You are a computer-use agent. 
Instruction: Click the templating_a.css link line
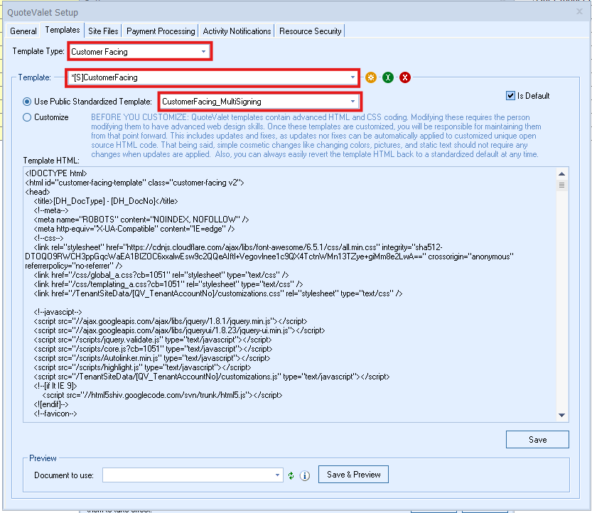168,284
